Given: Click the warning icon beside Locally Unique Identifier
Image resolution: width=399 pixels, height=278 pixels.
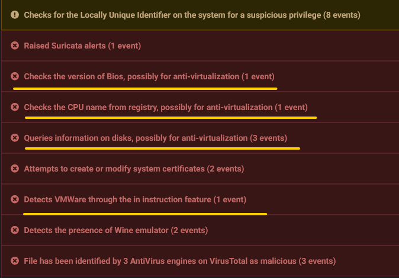Looking at the screenshot, I should coord(15,15).
